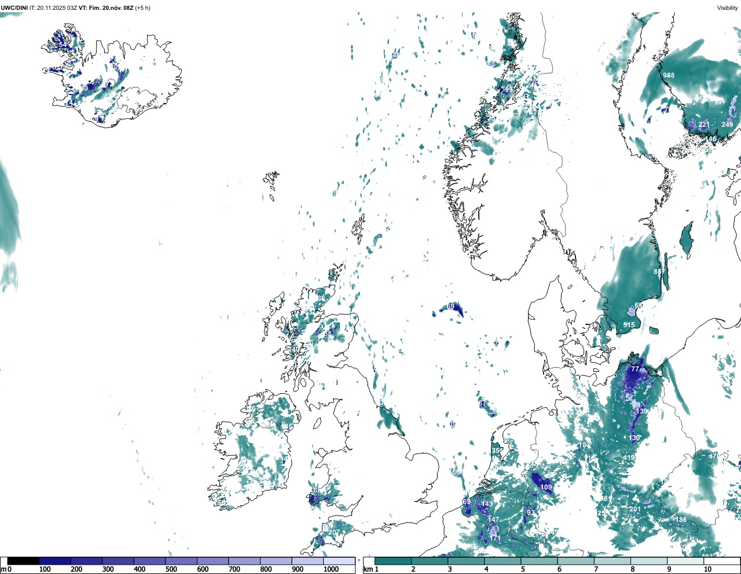
Task: Select the 4–5 km legend color swatch
Action: point(503,561)
